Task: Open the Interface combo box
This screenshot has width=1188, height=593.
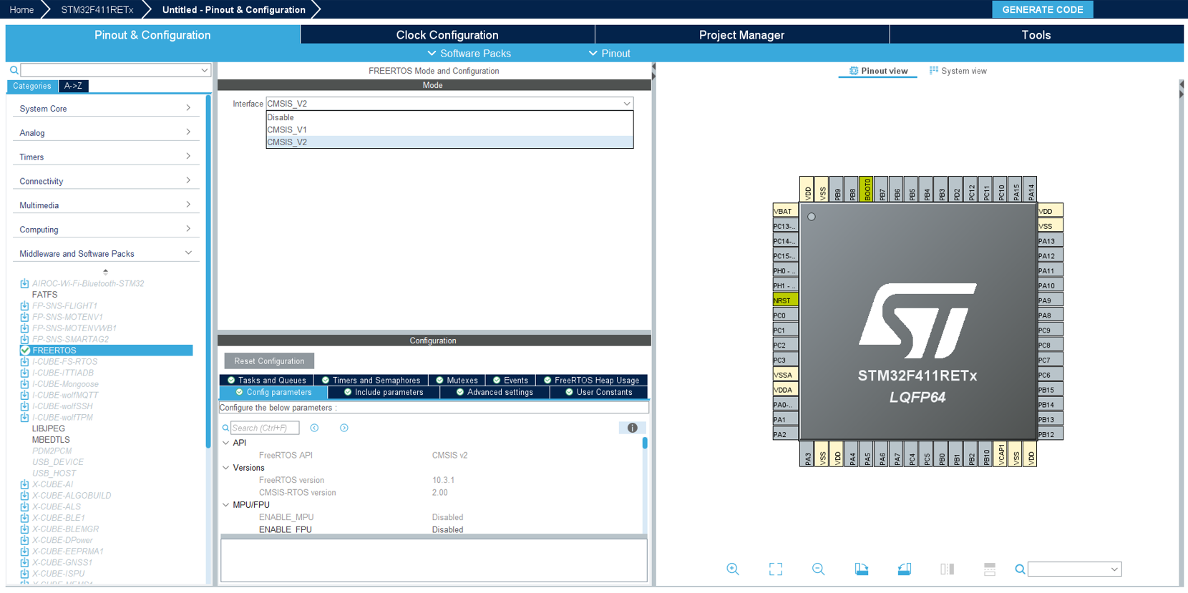Action: pos(449,104)
